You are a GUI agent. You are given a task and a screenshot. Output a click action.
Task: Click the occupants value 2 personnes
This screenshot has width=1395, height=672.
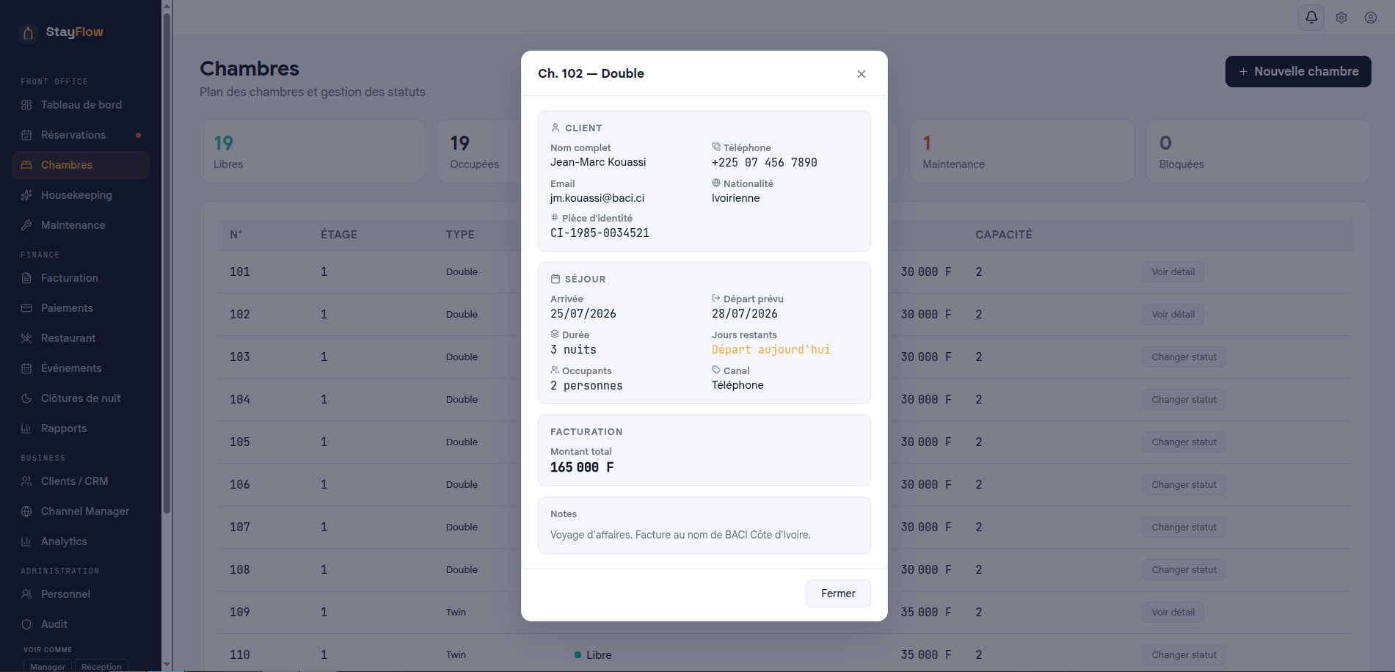586,386
